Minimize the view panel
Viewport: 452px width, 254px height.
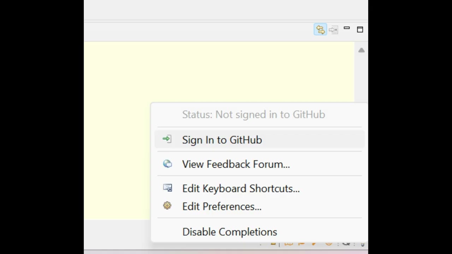click(x=347, y=29)
